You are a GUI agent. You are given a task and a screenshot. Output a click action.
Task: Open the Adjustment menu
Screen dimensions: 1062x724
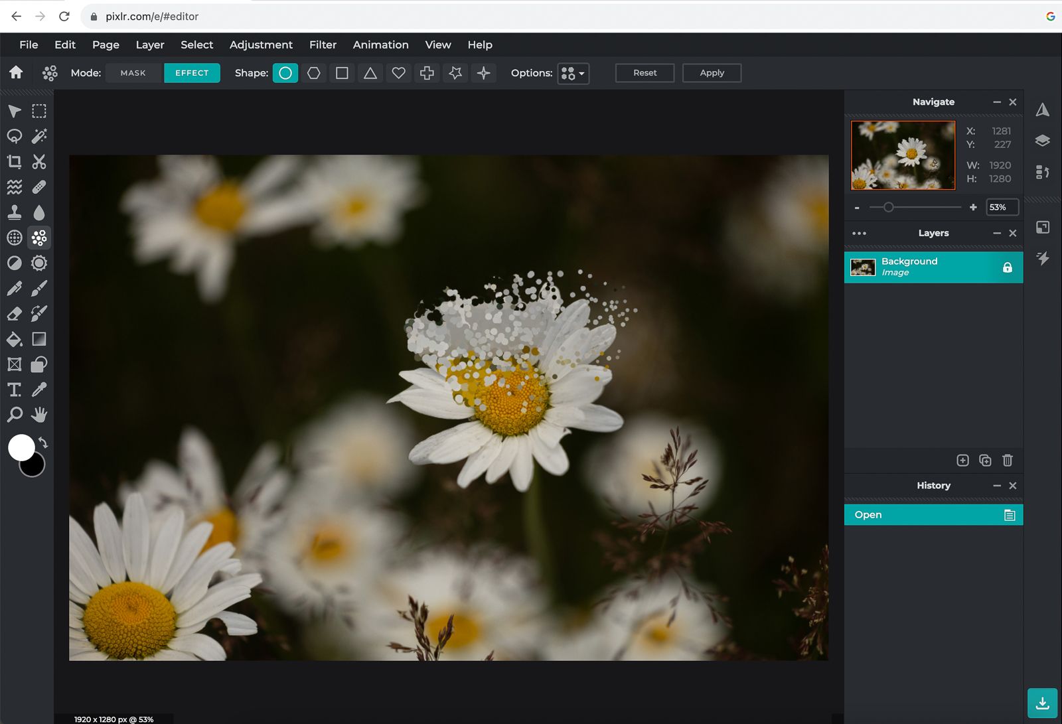point(261,44)
